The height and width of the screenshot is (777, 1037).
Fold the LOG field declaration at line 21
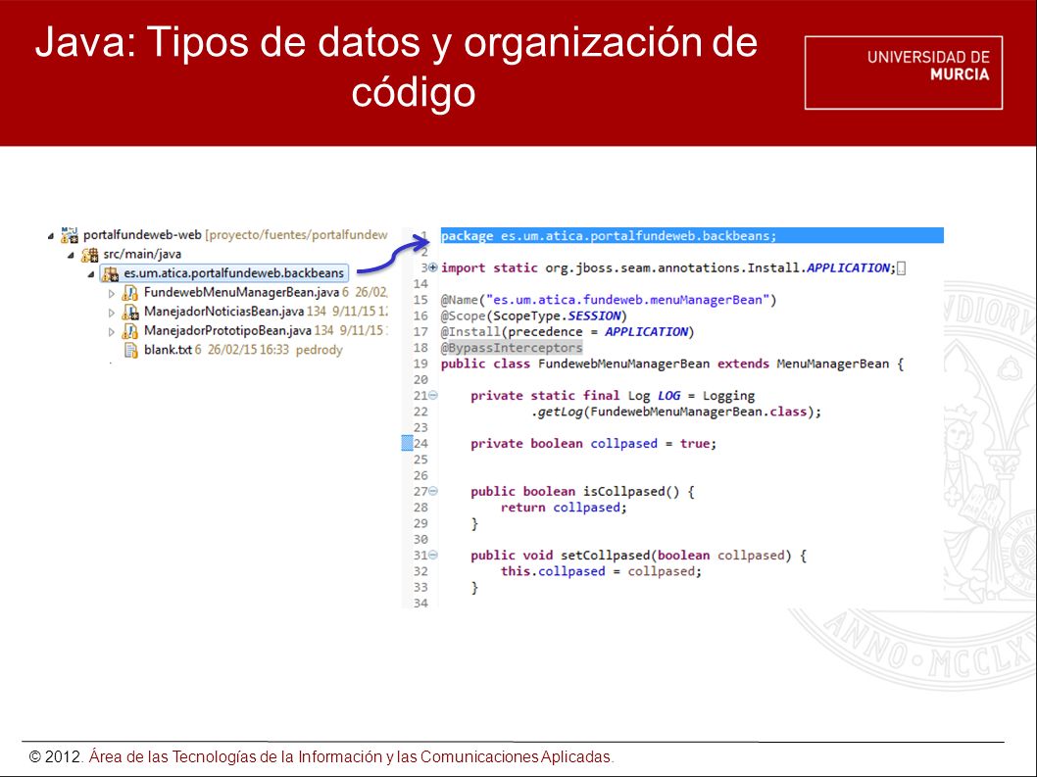click(x=433, y=396)
